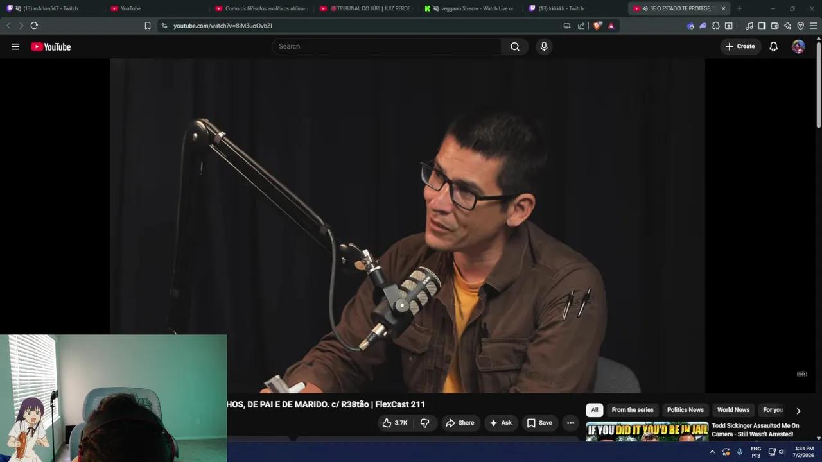Image resolution: width=822 pixels, height=462 pixels.
Task: Open ENG PTB language switcher in taskbar
Action: click(756, 452)
